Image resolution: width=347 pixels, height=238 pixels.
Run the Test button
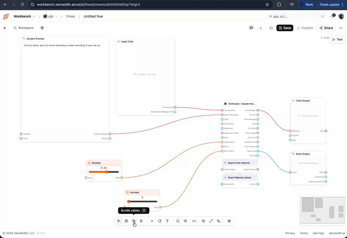pyautogui.click(x=337, y=39)
